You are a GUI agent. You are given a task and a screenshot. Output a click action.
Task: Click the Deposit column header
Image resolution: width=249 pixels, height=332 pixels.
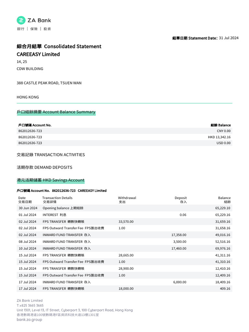click(181, 200)
